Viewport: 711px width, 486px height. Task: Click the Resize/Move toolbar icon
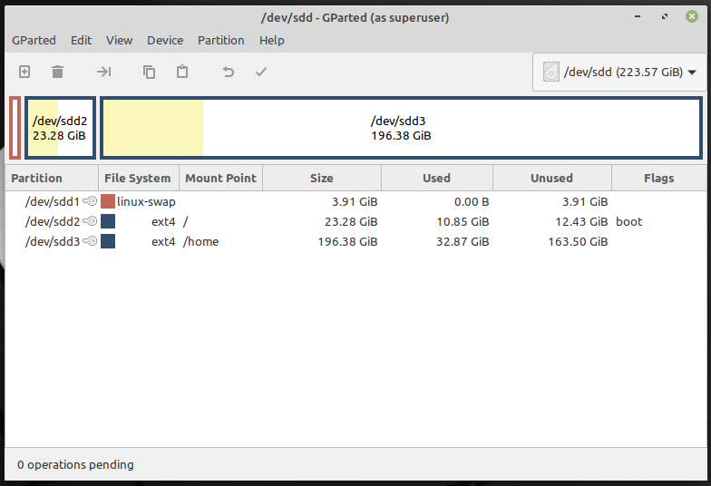pyautogui.click(x=104, y=72)
